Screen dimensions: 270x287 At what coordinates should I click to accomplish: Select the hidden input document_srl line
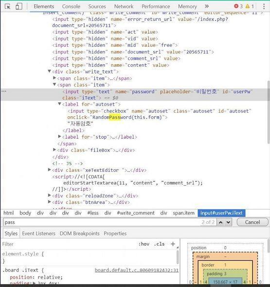(133, 52)
